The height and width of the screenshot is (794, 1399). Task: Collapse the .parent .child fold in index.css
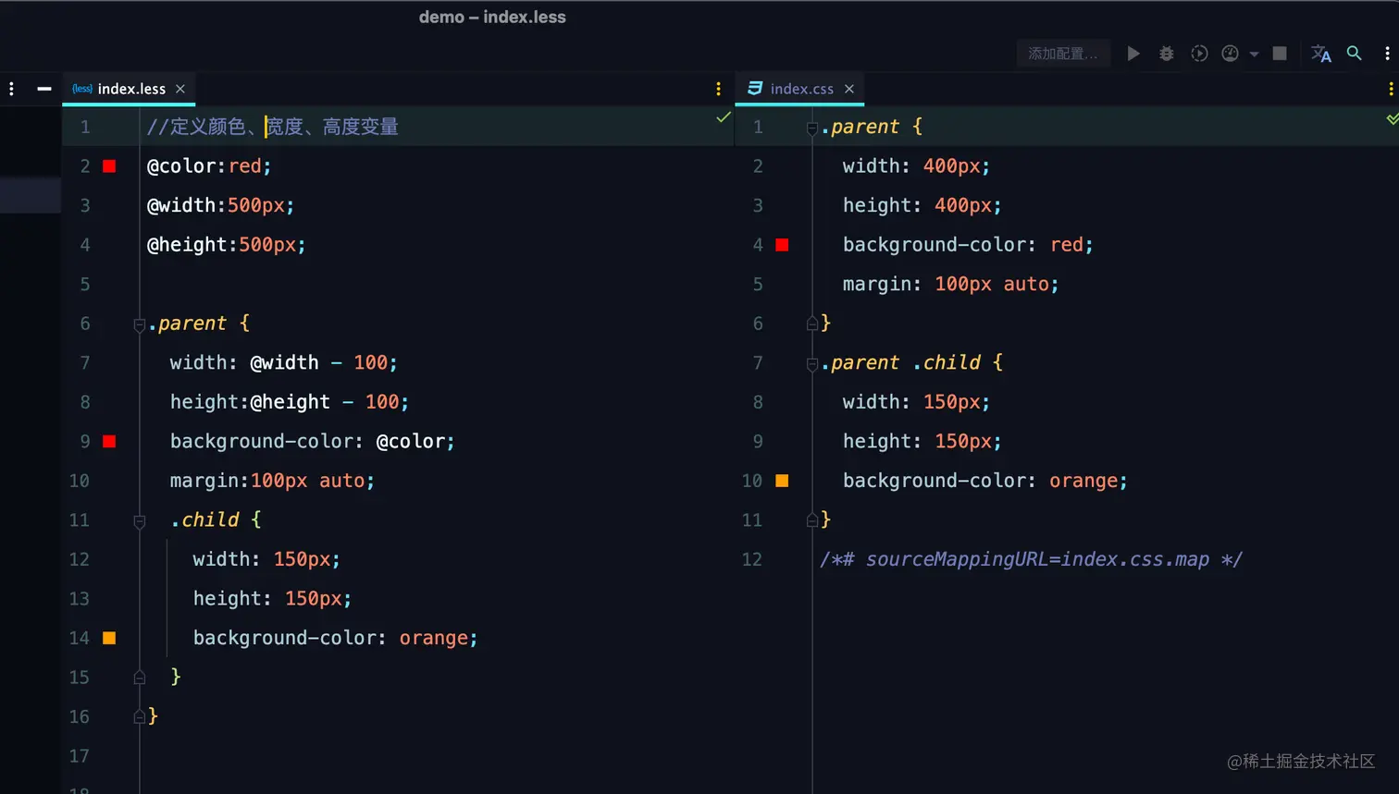(812, 364)
